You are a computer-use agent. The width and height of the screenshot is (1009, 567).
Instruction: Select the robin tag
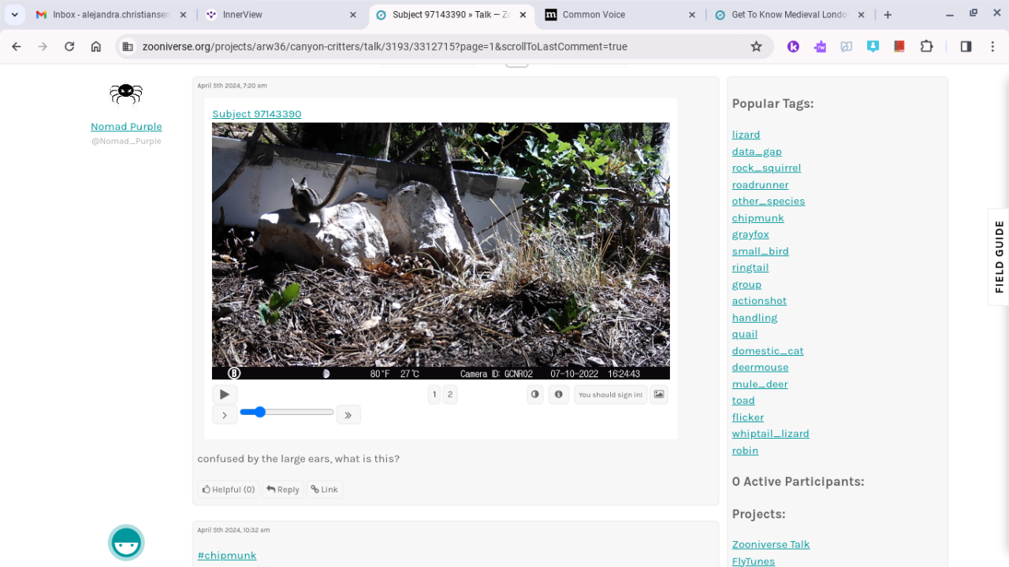[x=745, y=451]
